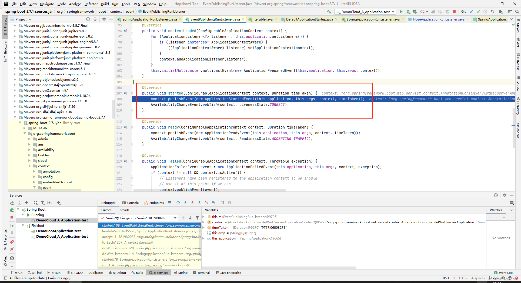Open the Navigate menu
Viewport: 521px width, 283px height.
(47, 4)
